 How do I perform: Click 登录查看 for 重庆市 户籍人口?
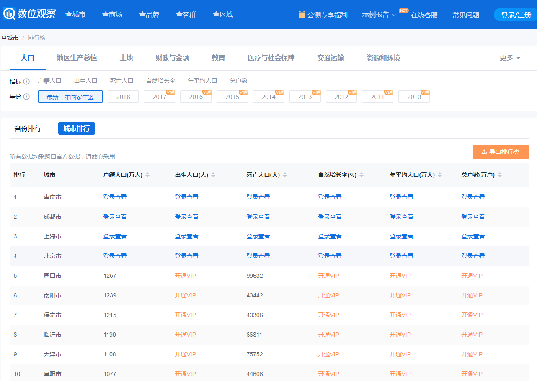(115, 197)
